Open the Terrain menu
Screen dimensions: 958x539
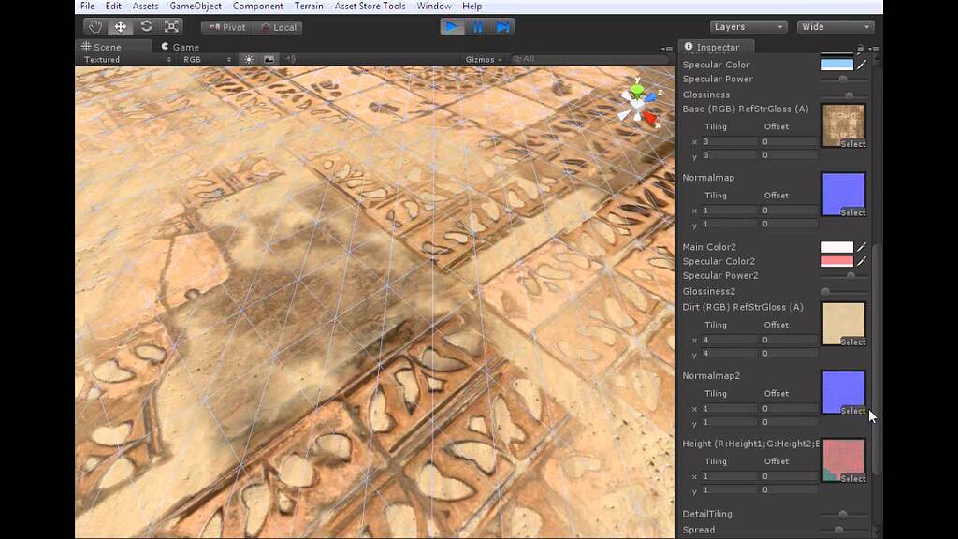(x=308, y=7)
